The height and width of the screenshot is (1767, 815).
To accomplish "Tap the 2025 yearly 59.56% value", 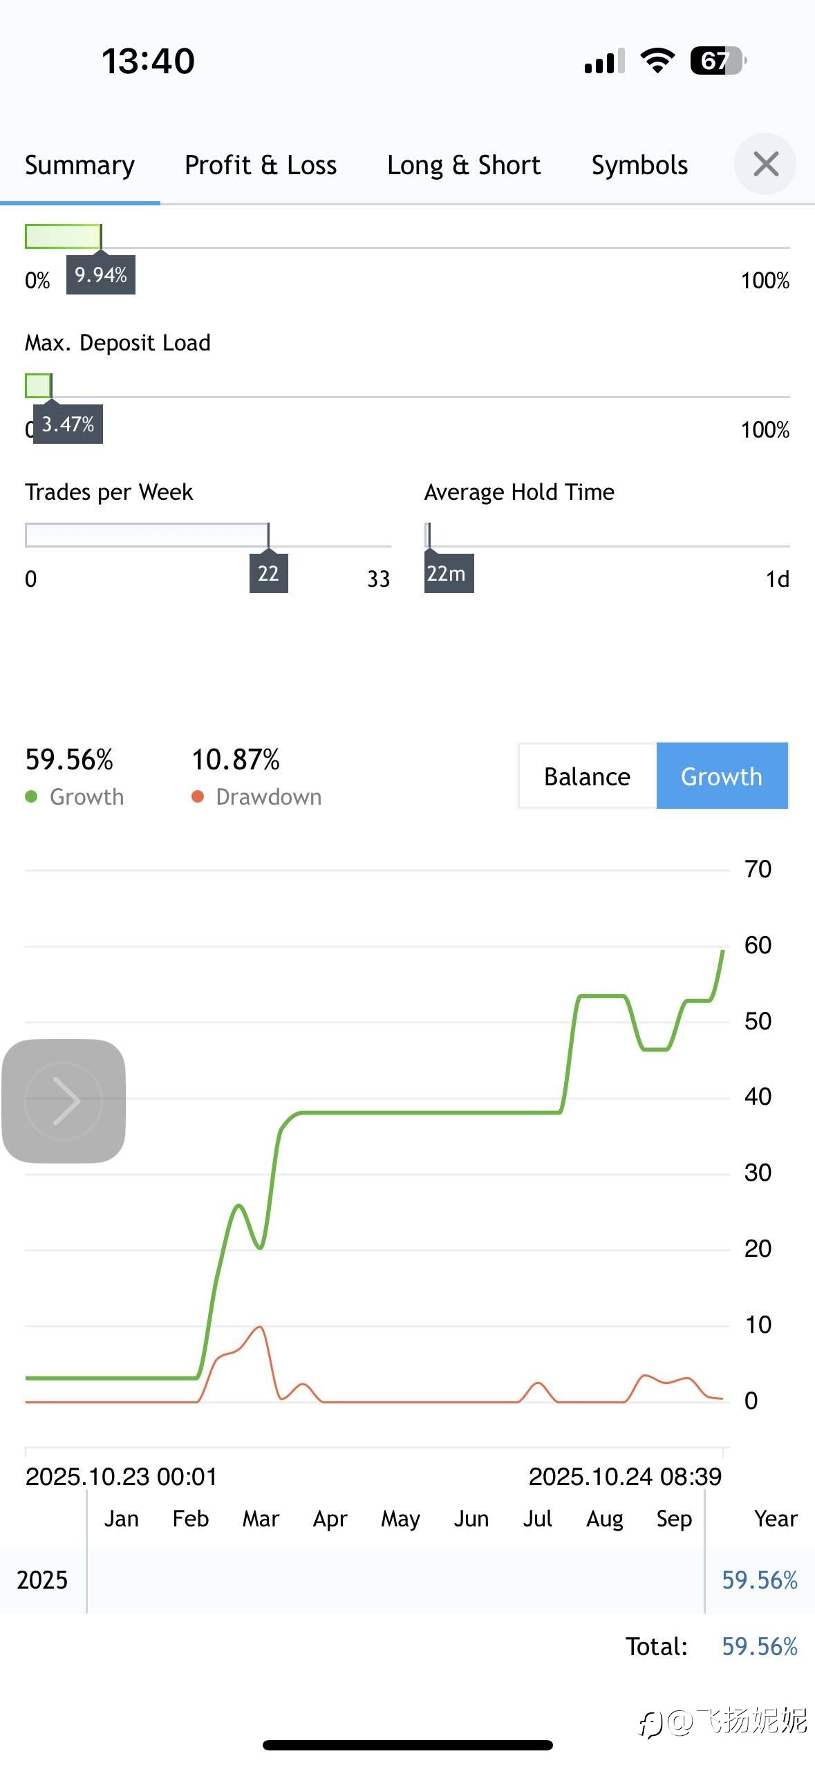I will tap(759, 1580).
